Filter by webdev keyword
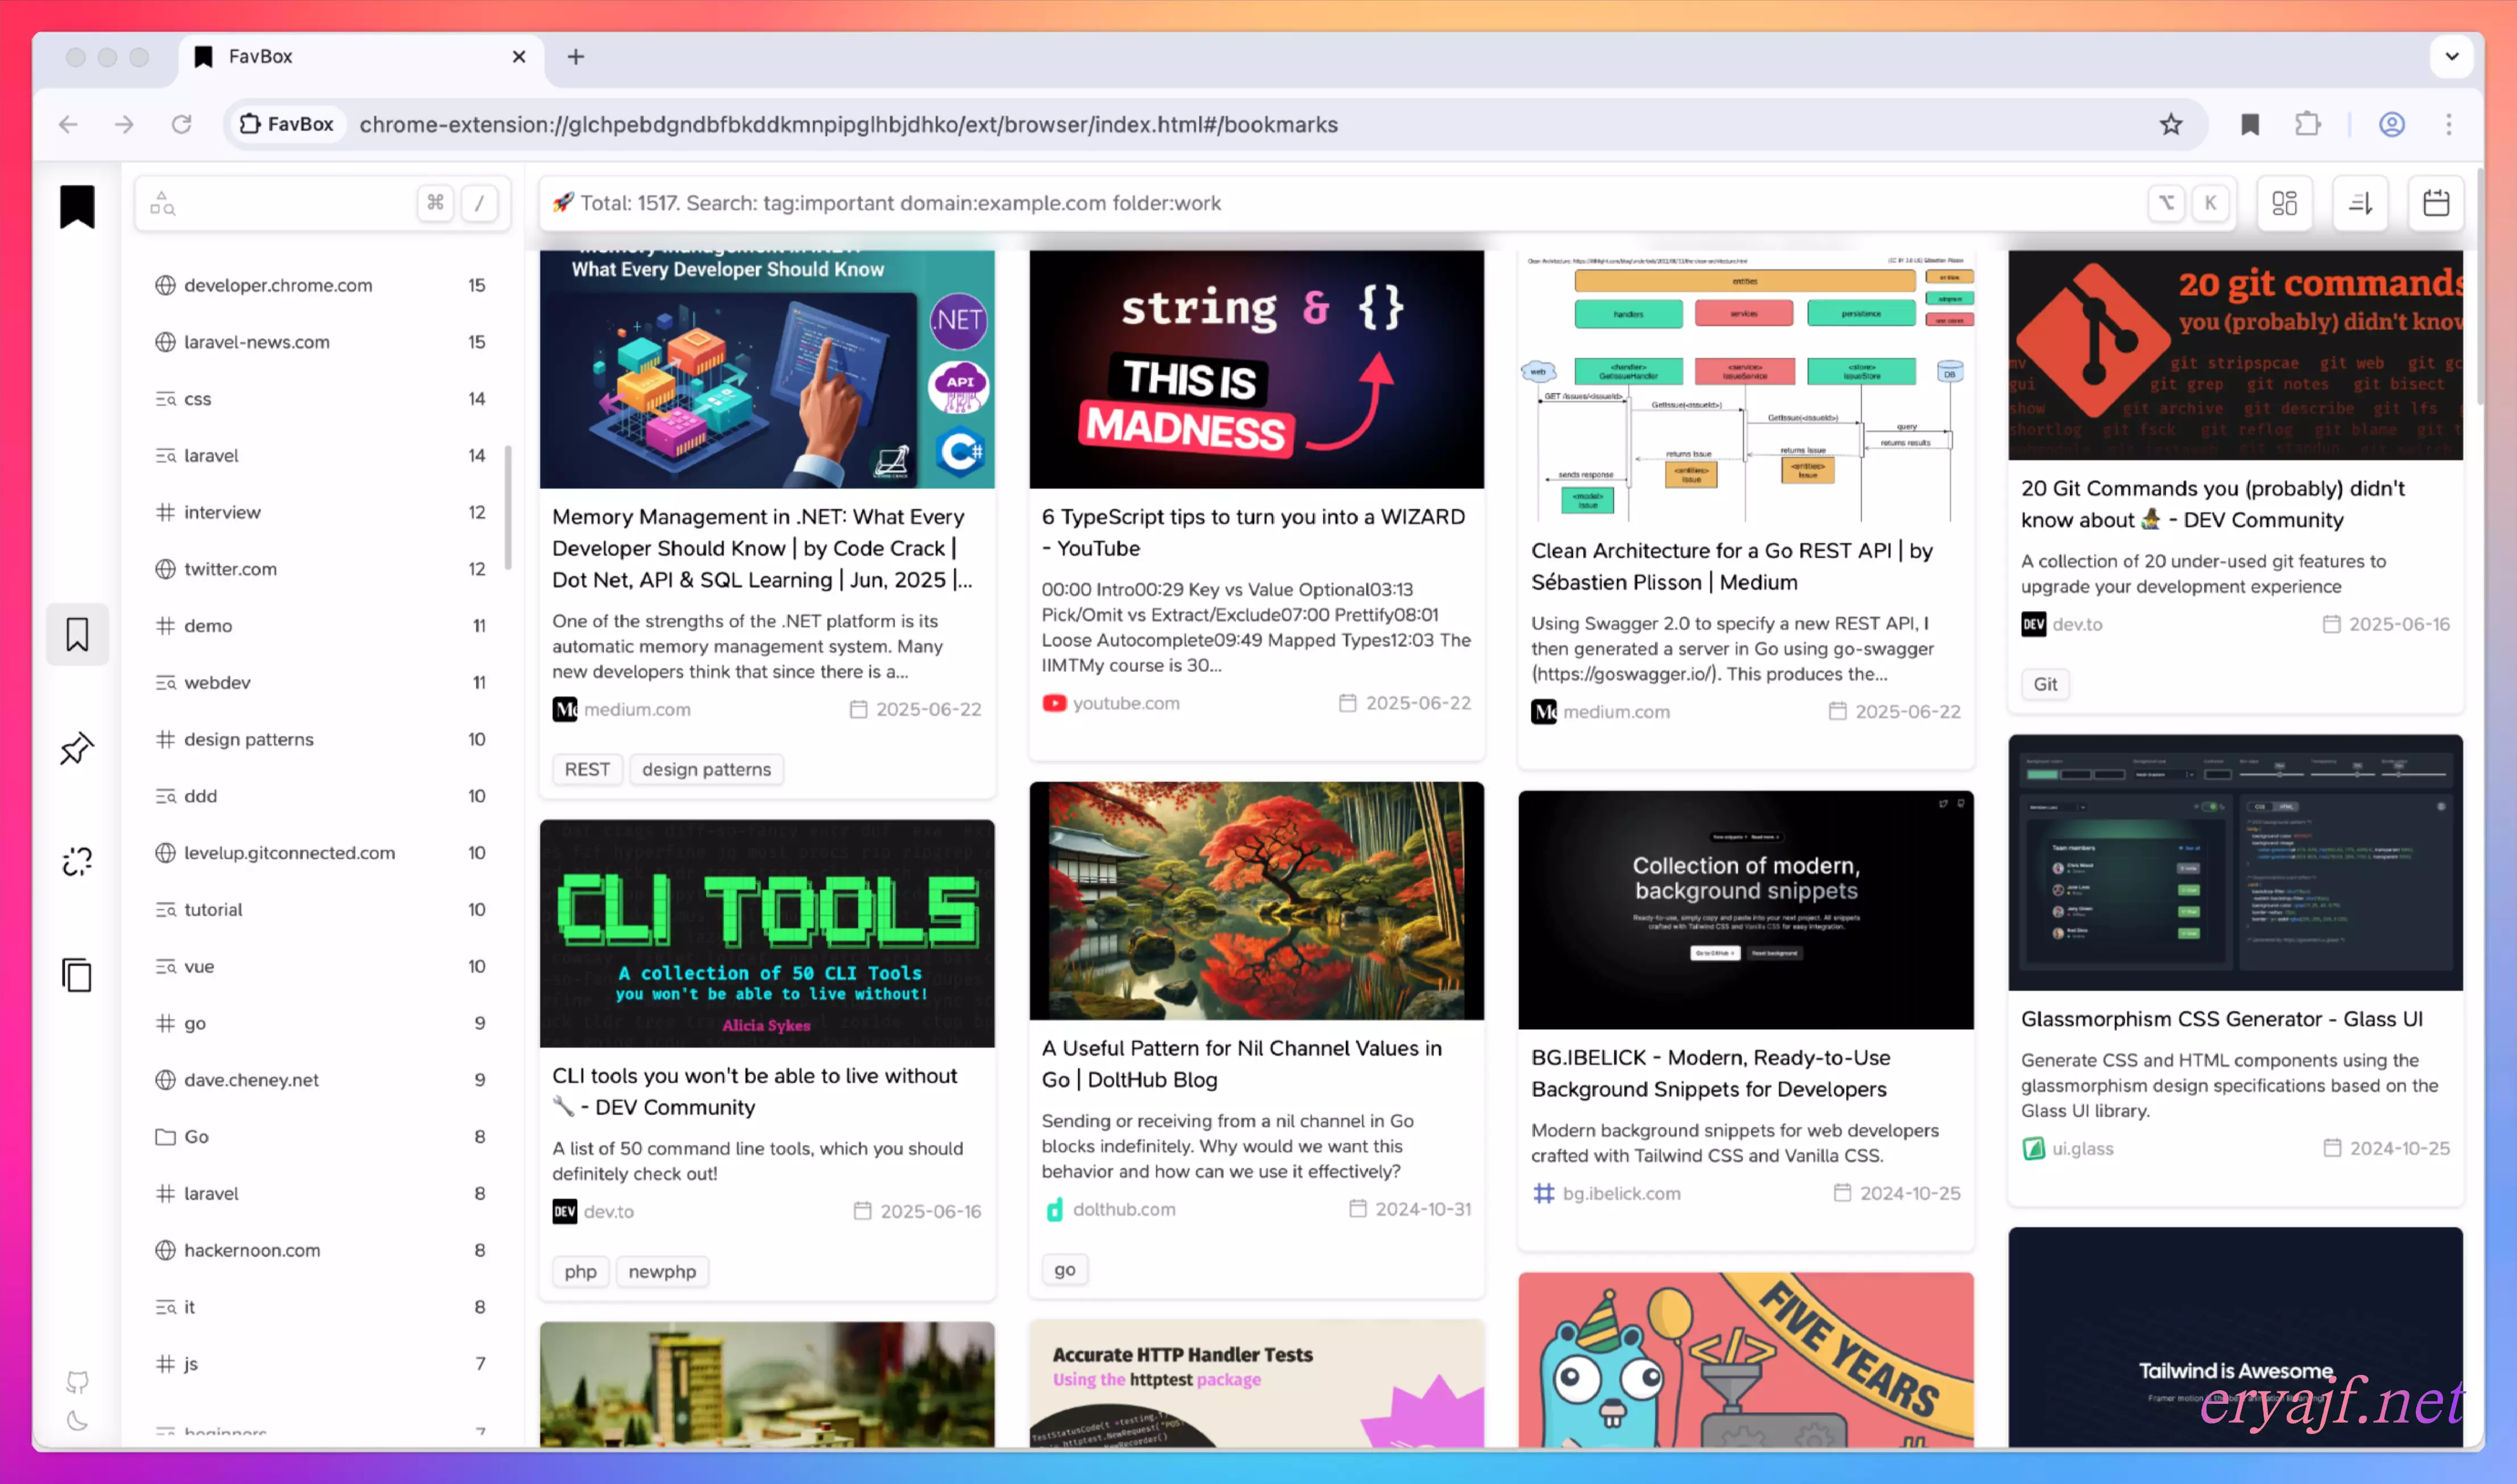Image resolution: width=2517 pixels, height=1484 pixels. pos(320,682)
